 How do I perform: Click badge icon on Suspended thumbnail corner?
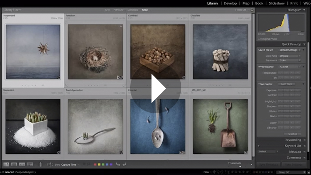coord(59,78)
